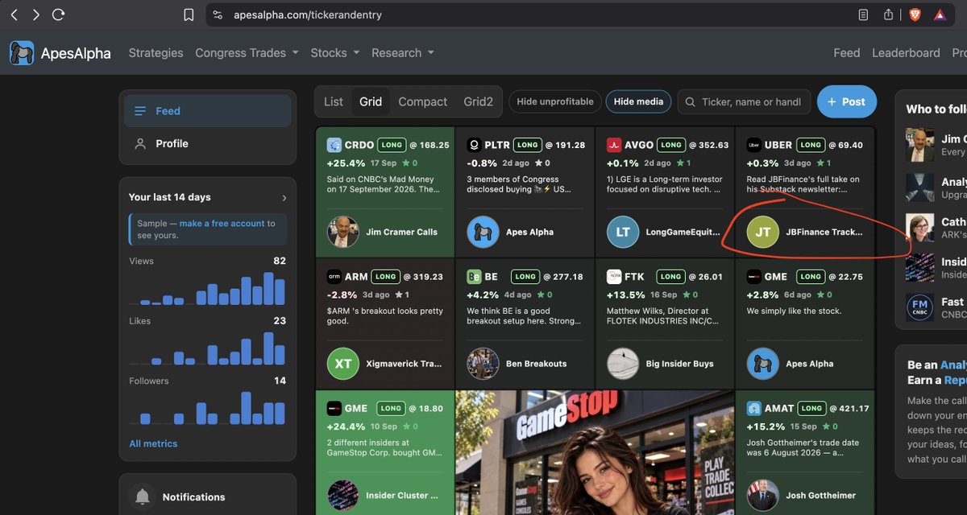Open Leaderboard in top navigation
967x515 pixels.
click(906, 53)
